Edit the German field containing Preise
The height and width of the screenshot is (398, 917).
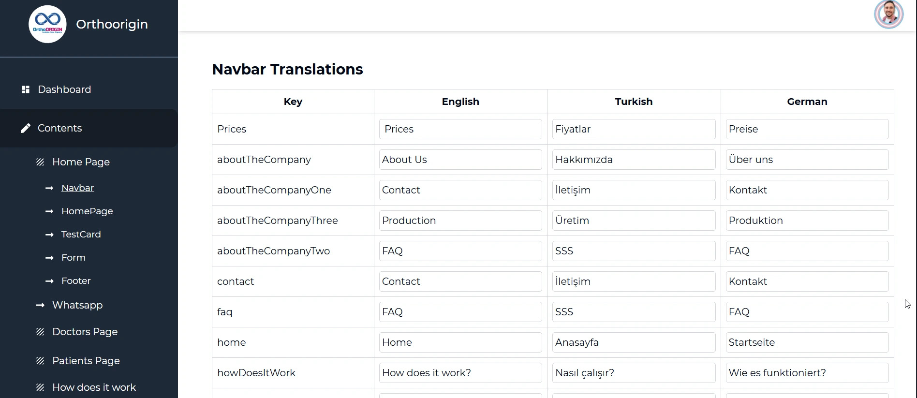(807, 129)
